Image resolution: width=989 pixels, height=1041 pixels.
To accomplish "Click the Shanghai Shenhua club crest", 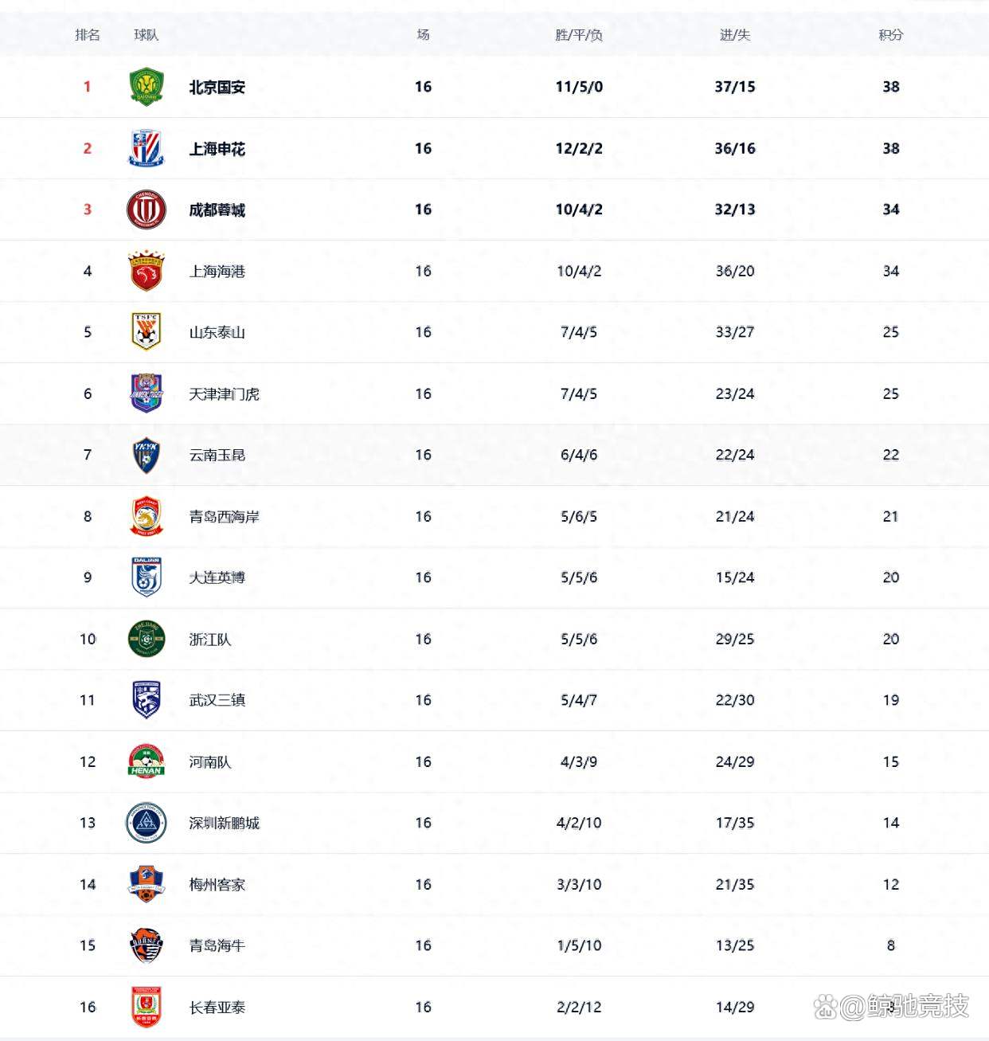I will 147,148.
